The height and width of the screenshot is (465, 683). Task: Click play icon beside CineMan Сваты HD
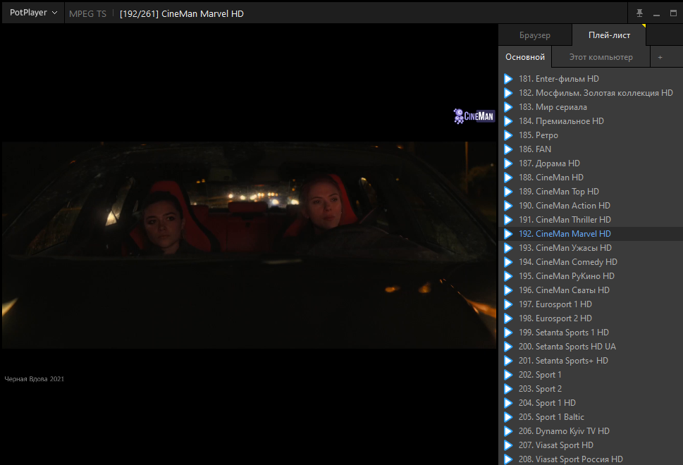pyautogui.click(x=508, y=290)
